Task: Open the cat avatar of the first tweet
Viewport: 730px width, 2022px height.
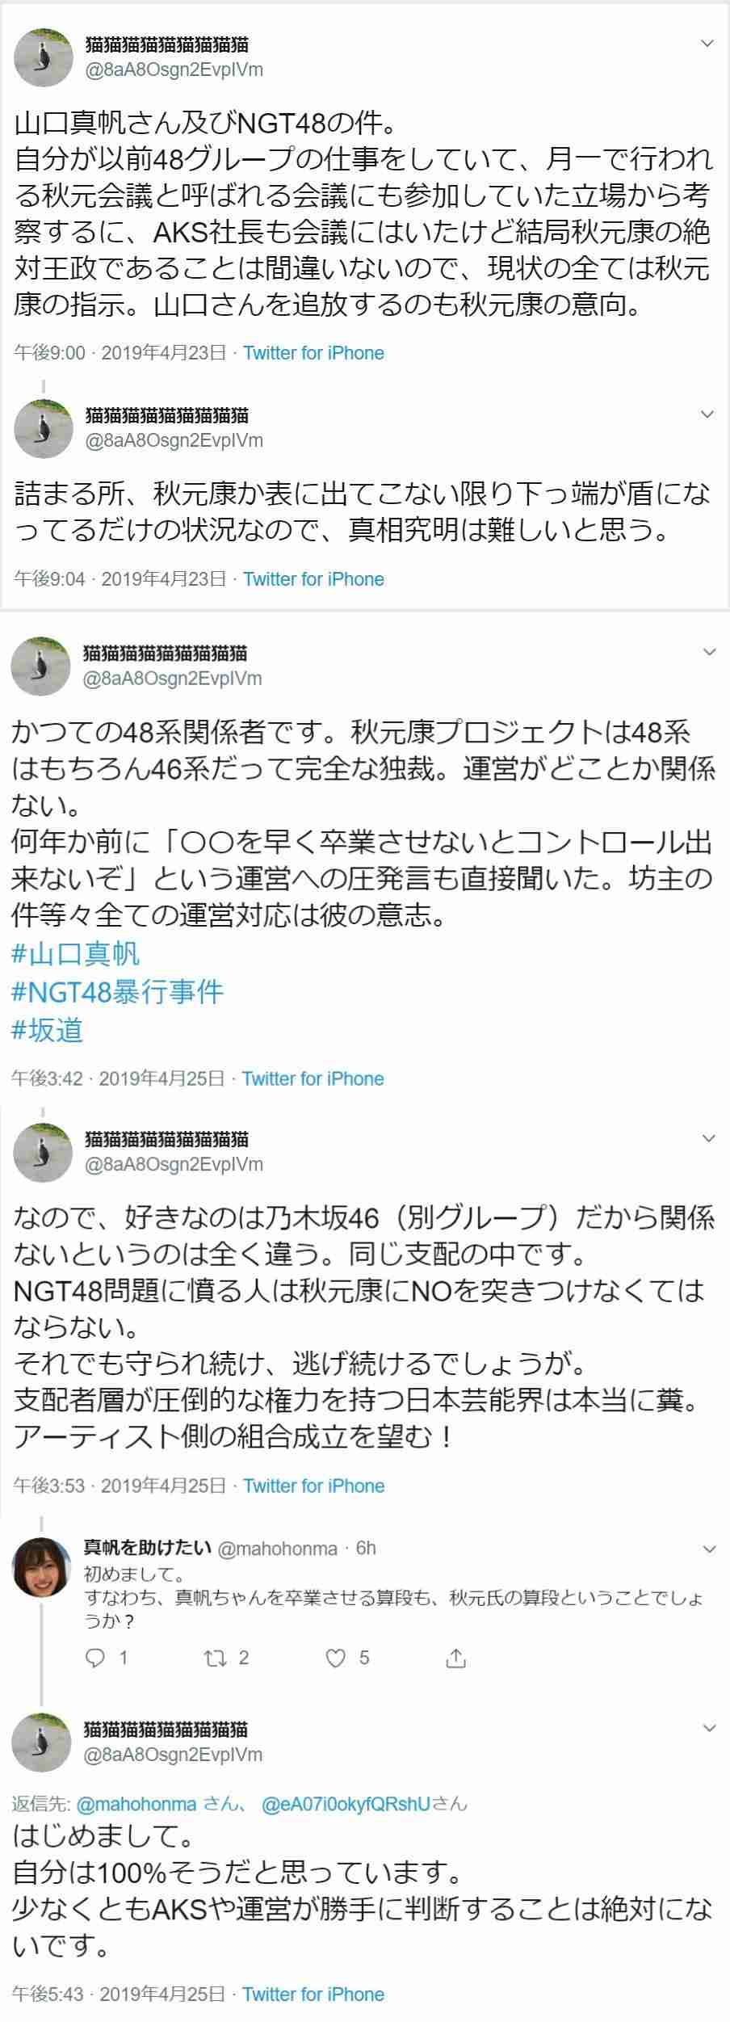Action: [x=44, y=57]
